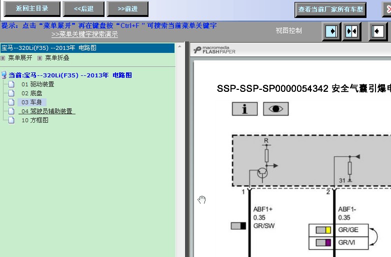The height and width of the screenshot is (257, 391).
Task: Click the GR/GE wire color label
Action: (x=348, y=230)
